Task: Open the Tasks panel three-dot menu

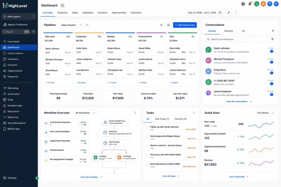Action: click(x=193, y=113)
